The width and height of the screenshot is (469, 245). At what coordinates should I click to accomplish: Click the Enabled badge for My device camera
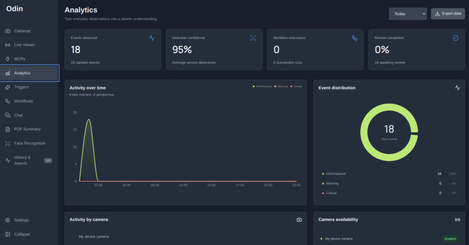point(450,239)
